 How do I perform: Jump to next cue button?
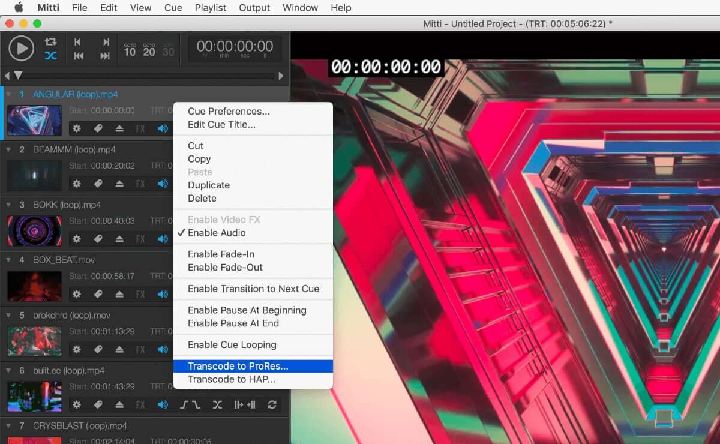point(106,42)
